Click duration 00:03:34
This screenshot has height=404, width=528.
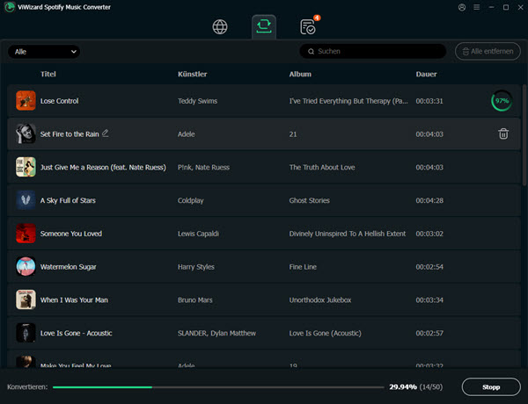coord(429,300)
